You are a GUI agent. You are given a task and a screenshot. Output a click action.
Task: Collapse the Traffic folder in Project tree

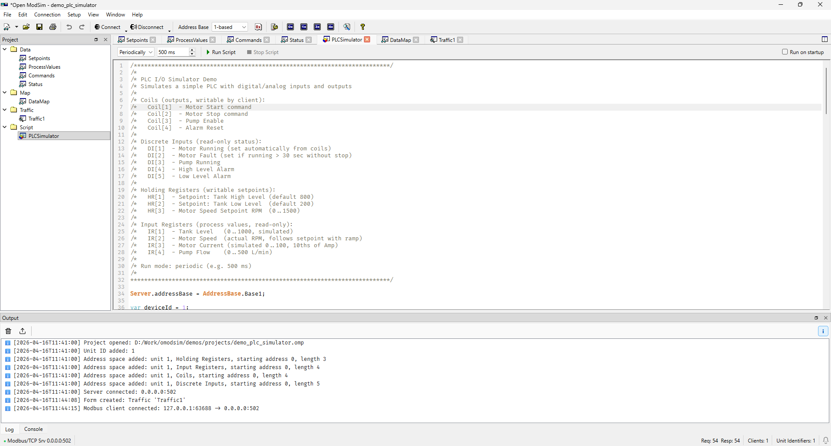click(x=5, y=110)
